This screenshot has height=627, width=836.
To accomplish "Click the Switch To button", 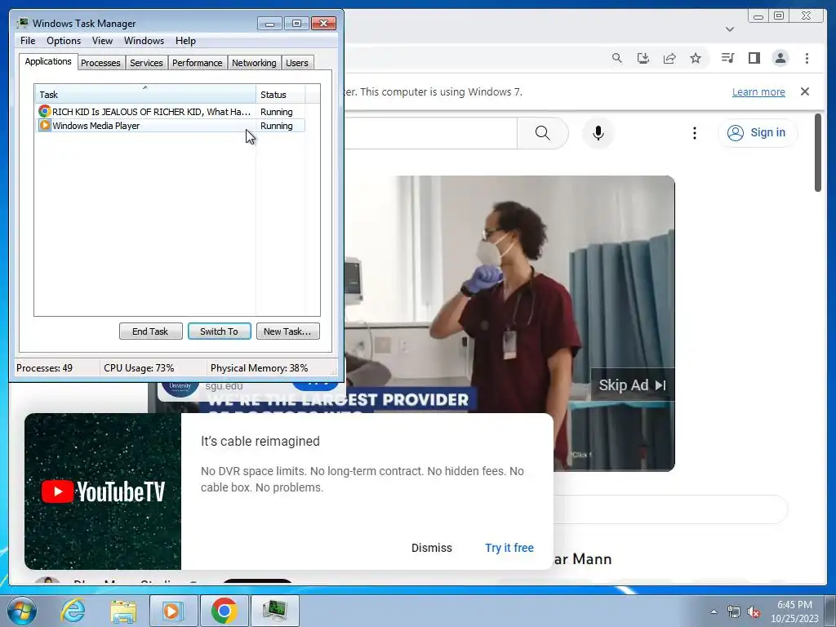I will tap(219, 331).
